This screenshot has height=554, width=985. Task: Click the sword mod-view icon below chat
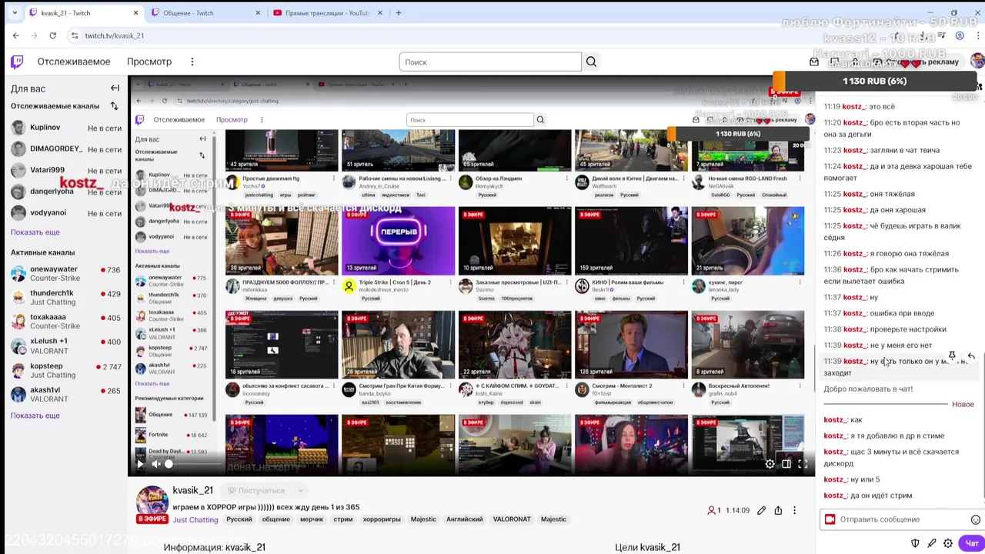[931, 543]
